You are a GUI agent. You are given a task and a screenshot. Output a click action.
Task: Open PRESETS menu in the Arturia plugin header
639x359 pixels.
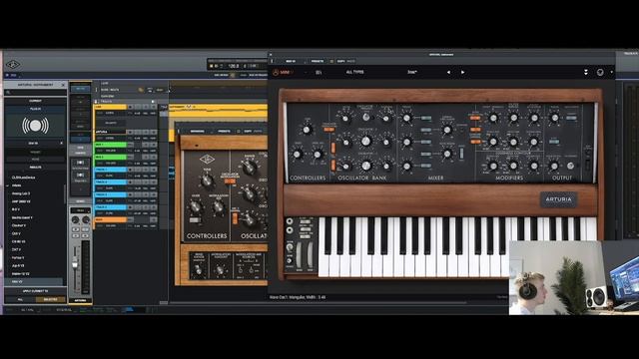point(318,61)
